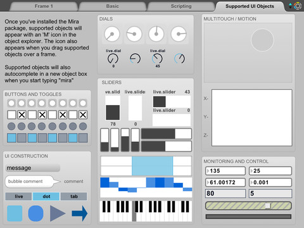
Task: Click the frame switcher up-down arrows
Action: tap(290, 6)
